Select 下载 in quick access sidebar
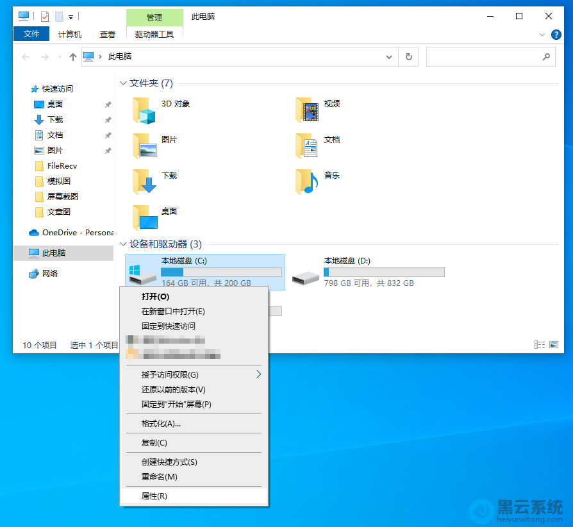 [55, 120]
